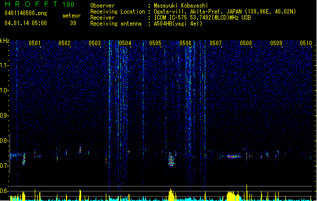Click the Ogata-vill. Akita-Pref. JAPAN location text
The image size is (317, 201).
pos(225,12)
